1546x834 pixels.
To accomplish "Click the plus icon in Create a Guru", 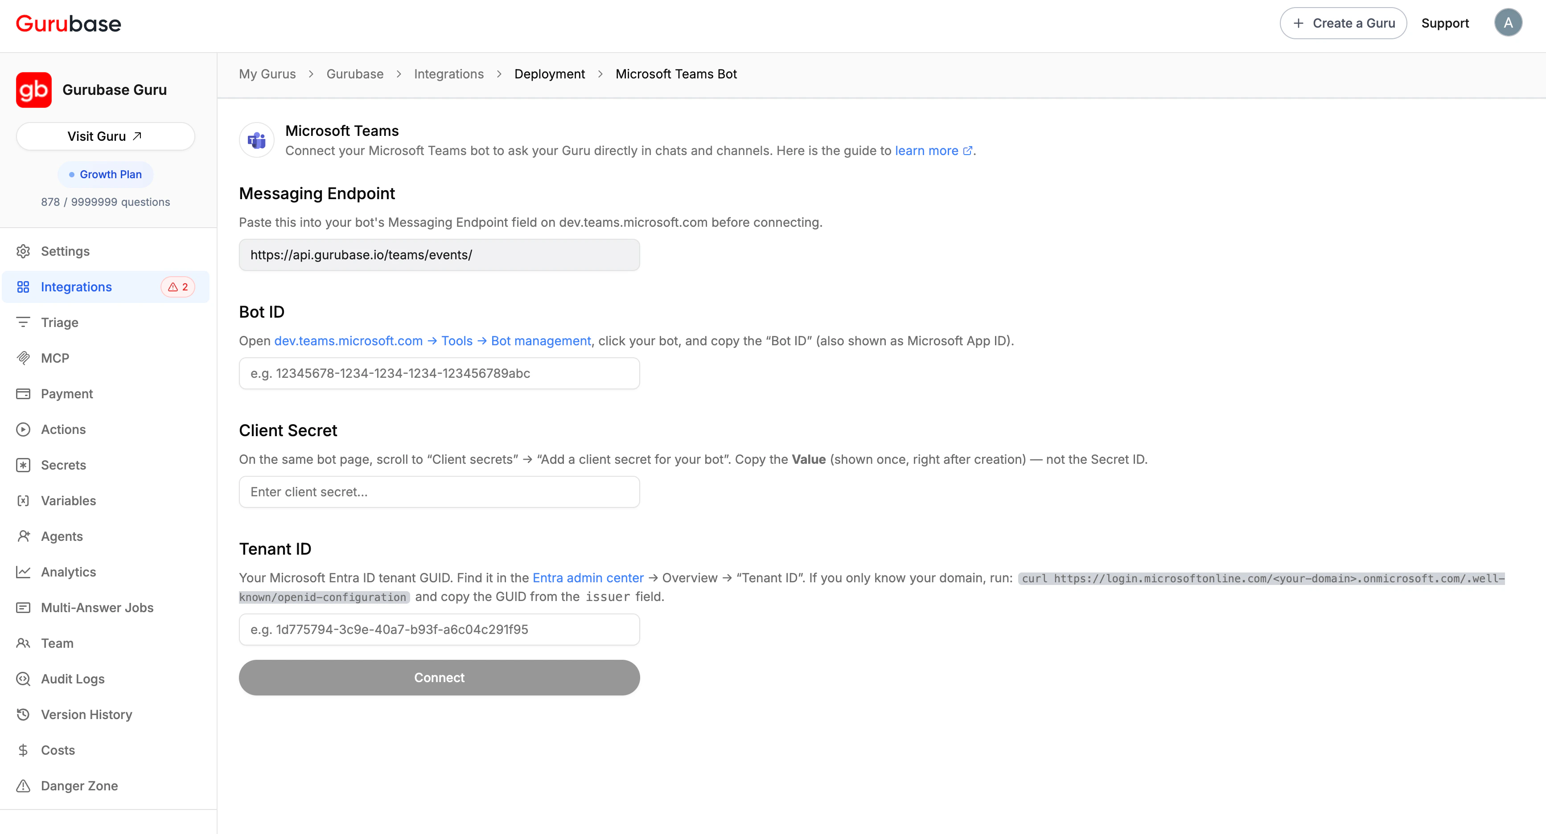I will 1298,23.
